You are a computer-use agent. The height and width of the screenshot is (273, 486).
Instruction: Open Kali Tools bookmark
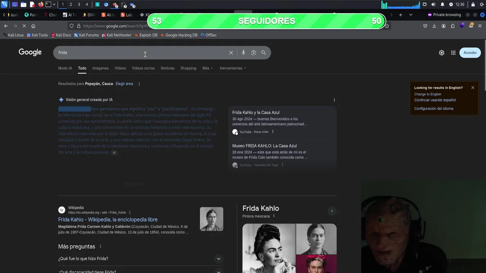[x=37, y=35]
